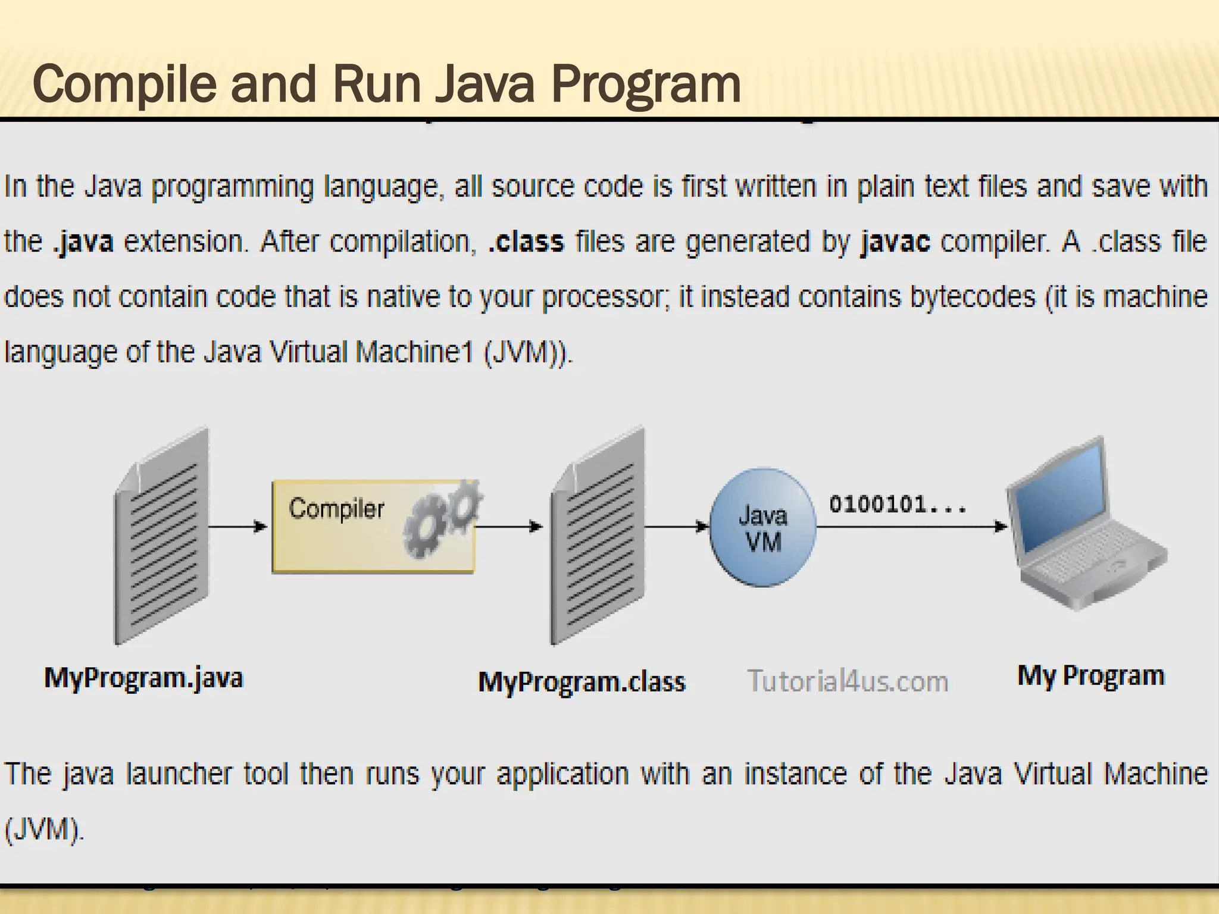Click the bold 'javac' word
This screenshot has width=1219, height=914.
tap(895, 242)
